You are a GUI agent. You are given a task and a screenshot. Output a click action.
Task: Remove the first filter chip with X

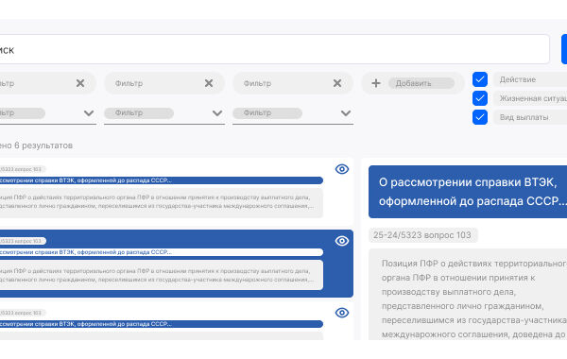pyautogui.click(x=80, y=83)
